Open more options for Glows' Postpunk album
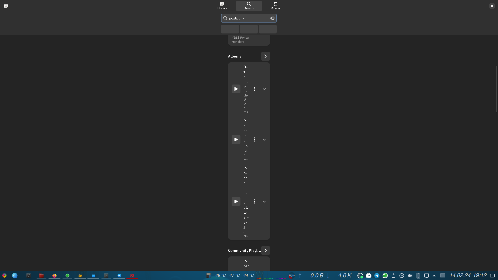498x280 pixels. (x=255, y=139)
